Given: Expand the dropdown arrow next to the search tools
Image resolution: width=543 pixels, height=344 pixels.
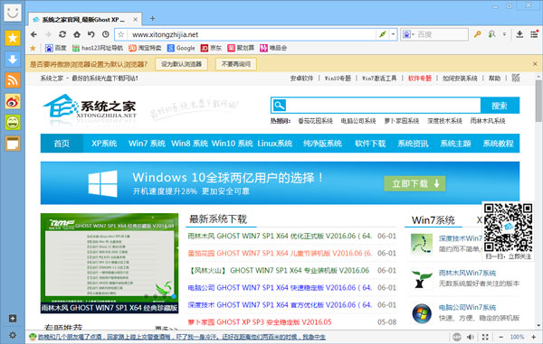Looking at the screenshot, I should coord(504,34).
